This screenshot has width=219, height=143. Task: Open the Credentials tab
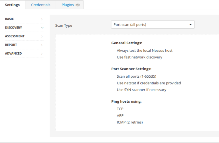(40, 5)
